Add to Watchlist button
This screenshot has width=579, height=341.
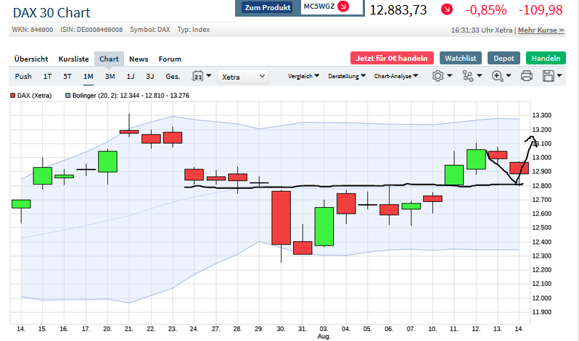(461, 58)
